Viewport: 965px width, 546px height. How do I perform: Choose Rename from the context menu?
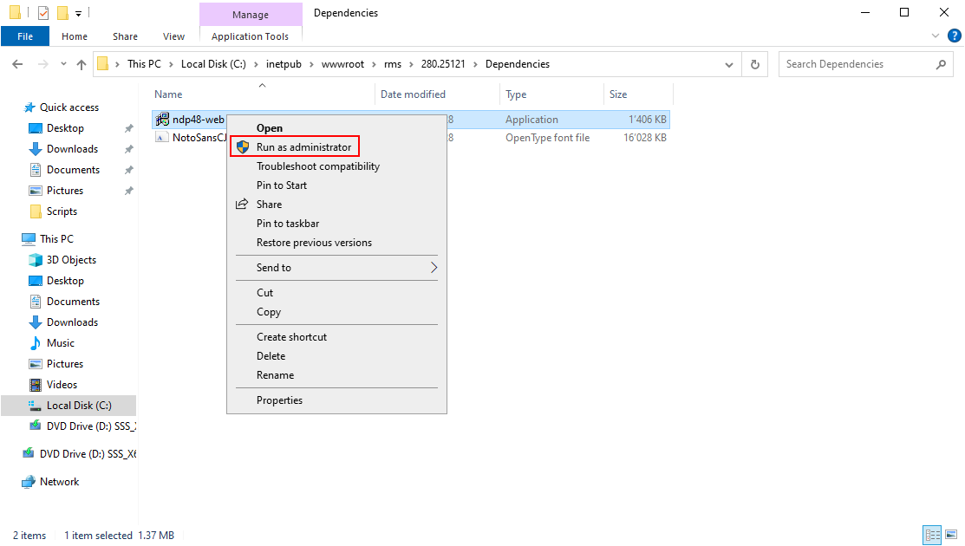click(x=336, y=375)
